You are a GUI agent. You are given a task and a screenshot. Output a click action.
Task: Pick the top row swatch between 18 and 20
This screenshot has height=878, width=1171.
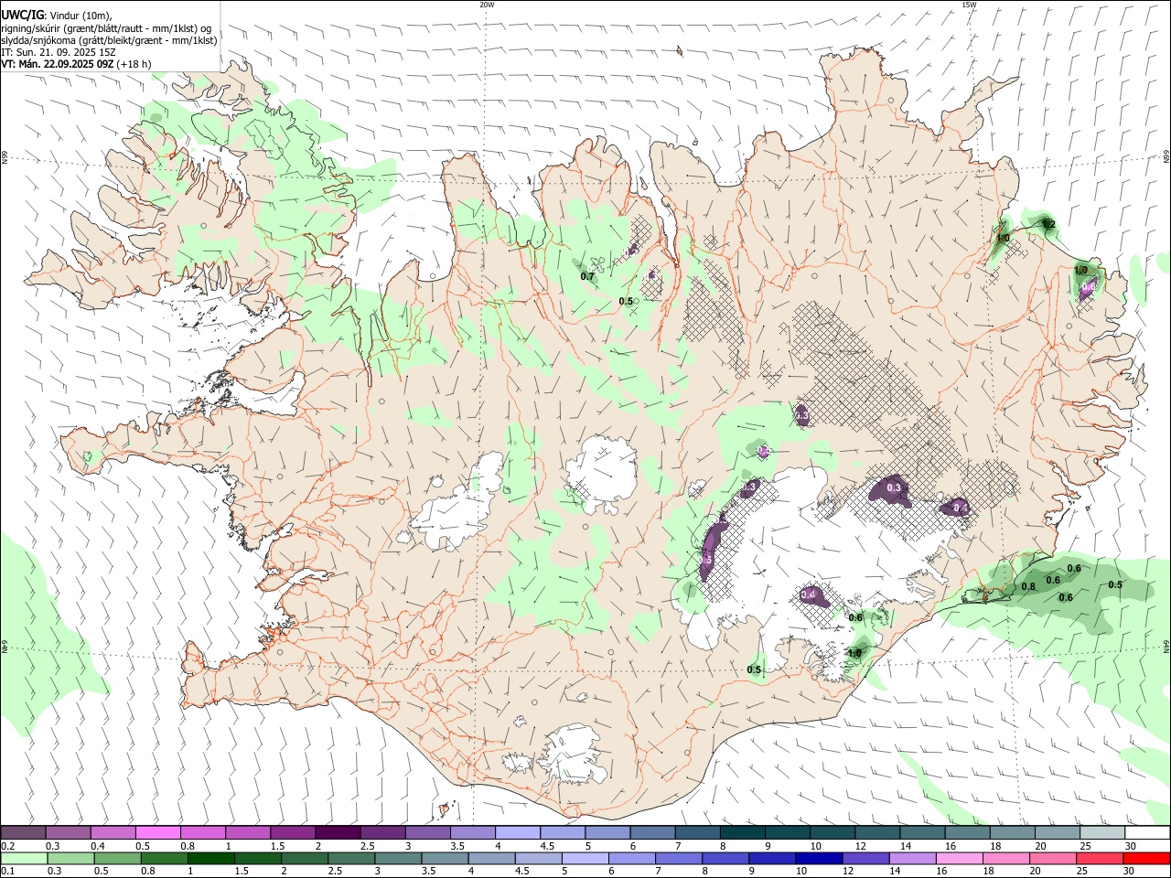coord(1012,832)
